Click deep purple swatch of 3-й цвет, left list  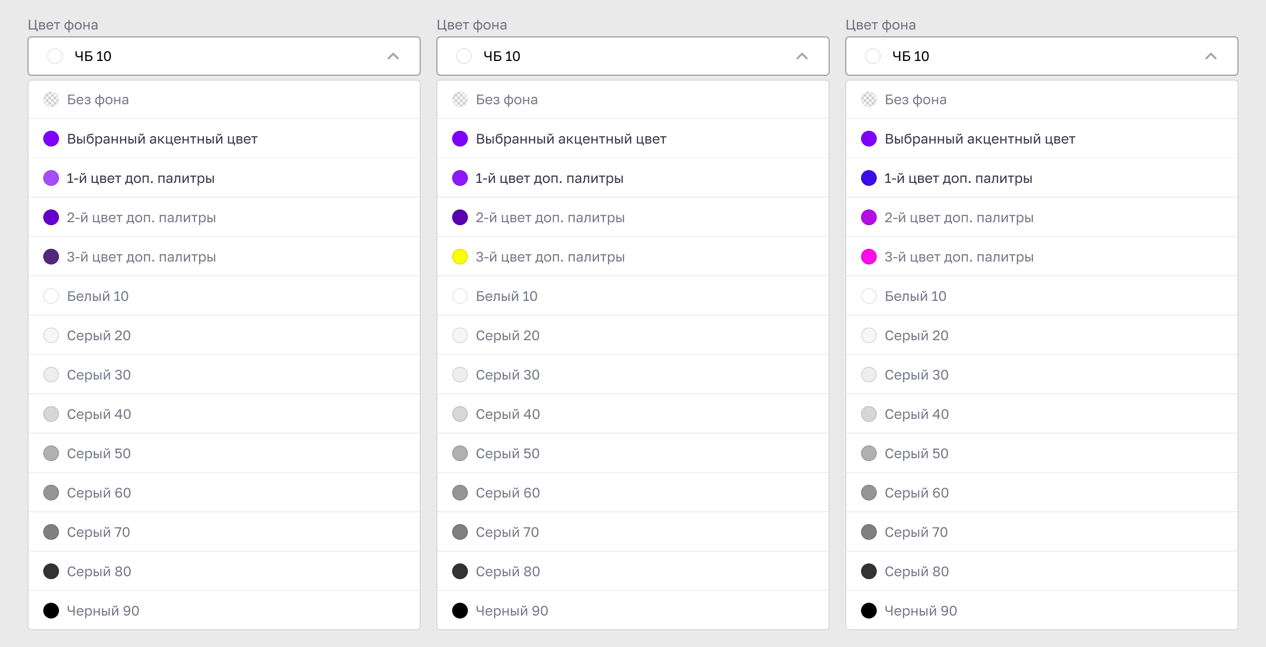(x=51, y=257)
